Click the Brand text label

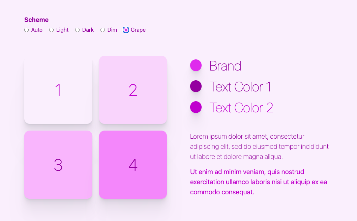pos(225,66)
